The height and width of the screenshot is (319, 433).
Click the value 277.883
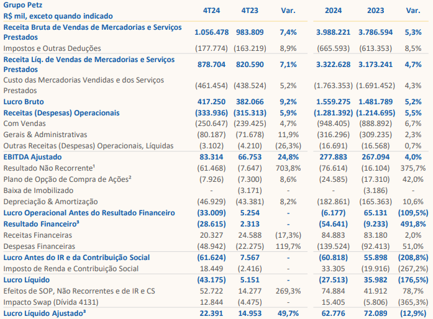[334, 157]
